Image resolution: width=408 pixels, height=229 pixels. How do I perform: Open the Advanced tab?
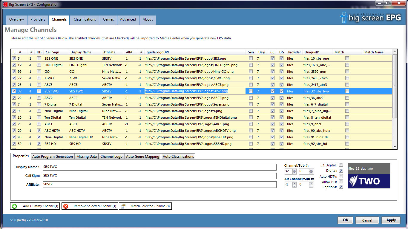pyautogui.click(x=128, y=19)
